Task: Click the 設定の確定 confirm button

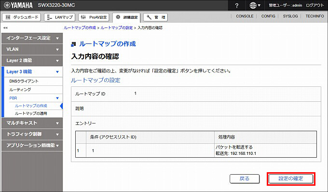Action: [x=291, y=178]
